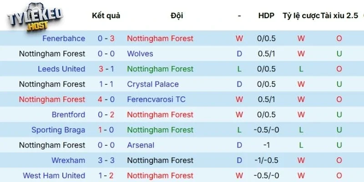Open Ferencvarosi TC team details

point(157,100)
